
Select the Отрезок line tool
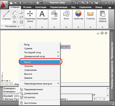click(x=6, y=15)
